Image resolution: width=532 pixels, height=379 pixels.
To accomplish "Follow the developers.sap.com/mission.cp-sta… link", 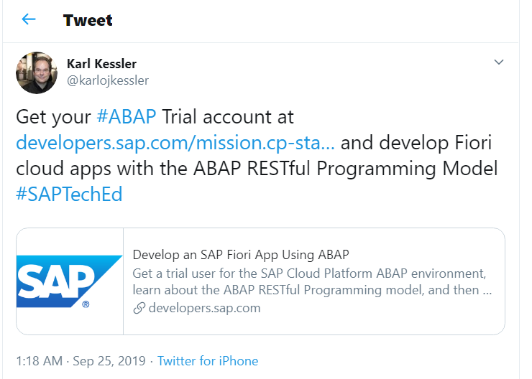I will pyautogui.click(x=175, y=143).
